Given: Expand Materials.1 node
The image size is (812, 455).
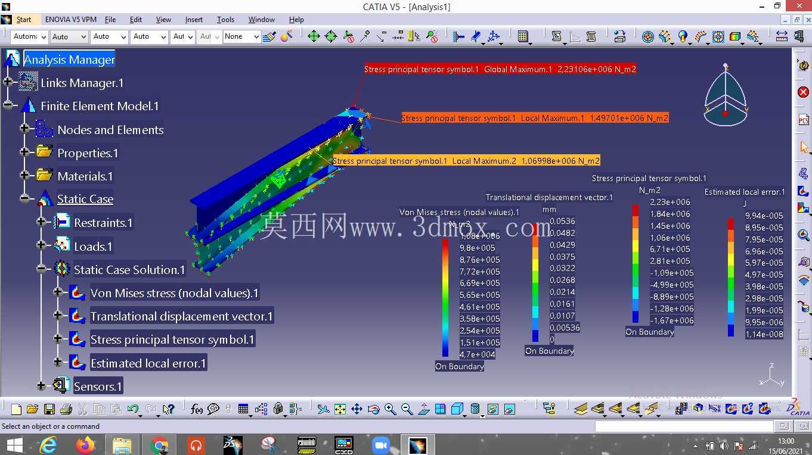Looking at the screenshot, I should (x=24, y=175).
